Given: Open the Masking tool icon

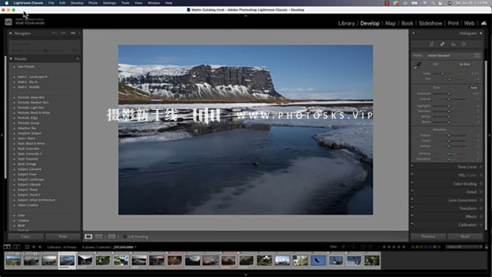Looking at the screenshot, I should point(463,44).
